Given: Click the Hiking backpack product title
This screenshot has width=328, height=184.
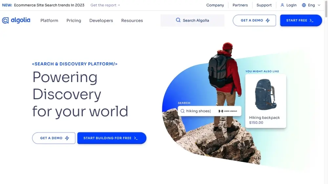Looking at the screenshot, I should click(264, 118).
